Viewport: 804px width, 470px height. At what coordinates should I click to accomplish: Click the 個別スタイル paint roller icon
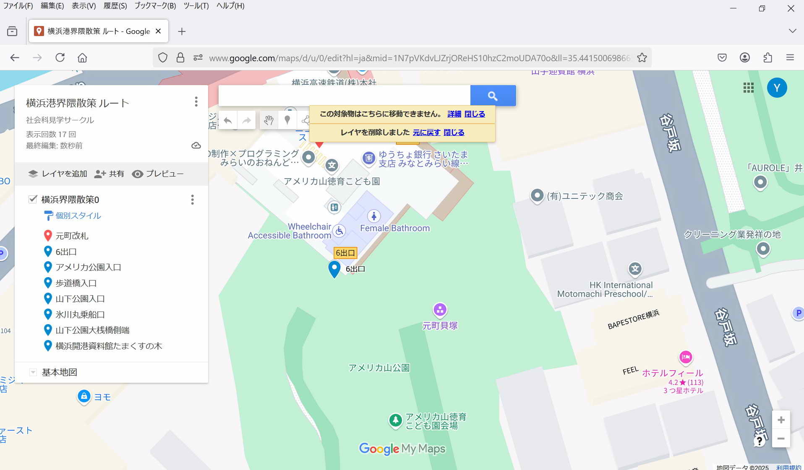pos(48,216)
